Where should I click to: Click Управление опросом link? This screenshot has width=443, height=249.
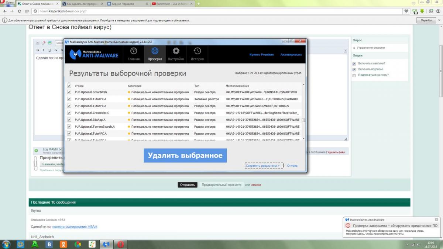pos(371,48)
